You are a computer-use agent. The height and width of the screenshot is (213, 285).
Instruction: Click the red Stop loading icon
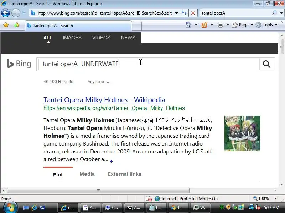pos(193,13)
